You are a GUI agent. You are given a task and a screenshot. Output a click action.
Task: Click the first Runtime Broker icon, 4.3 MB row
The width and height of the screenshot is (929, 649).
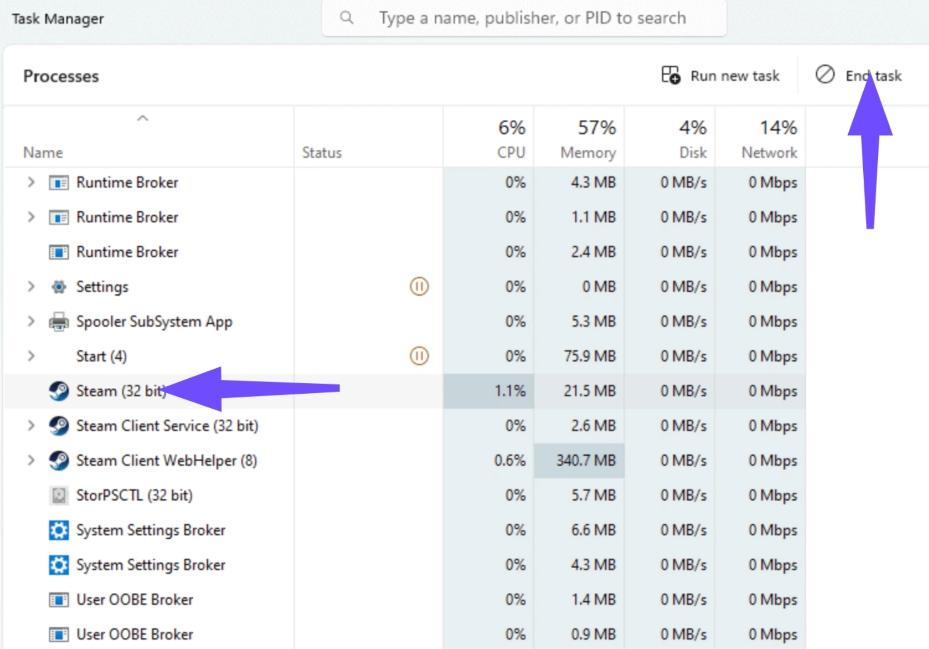point(59,183)
